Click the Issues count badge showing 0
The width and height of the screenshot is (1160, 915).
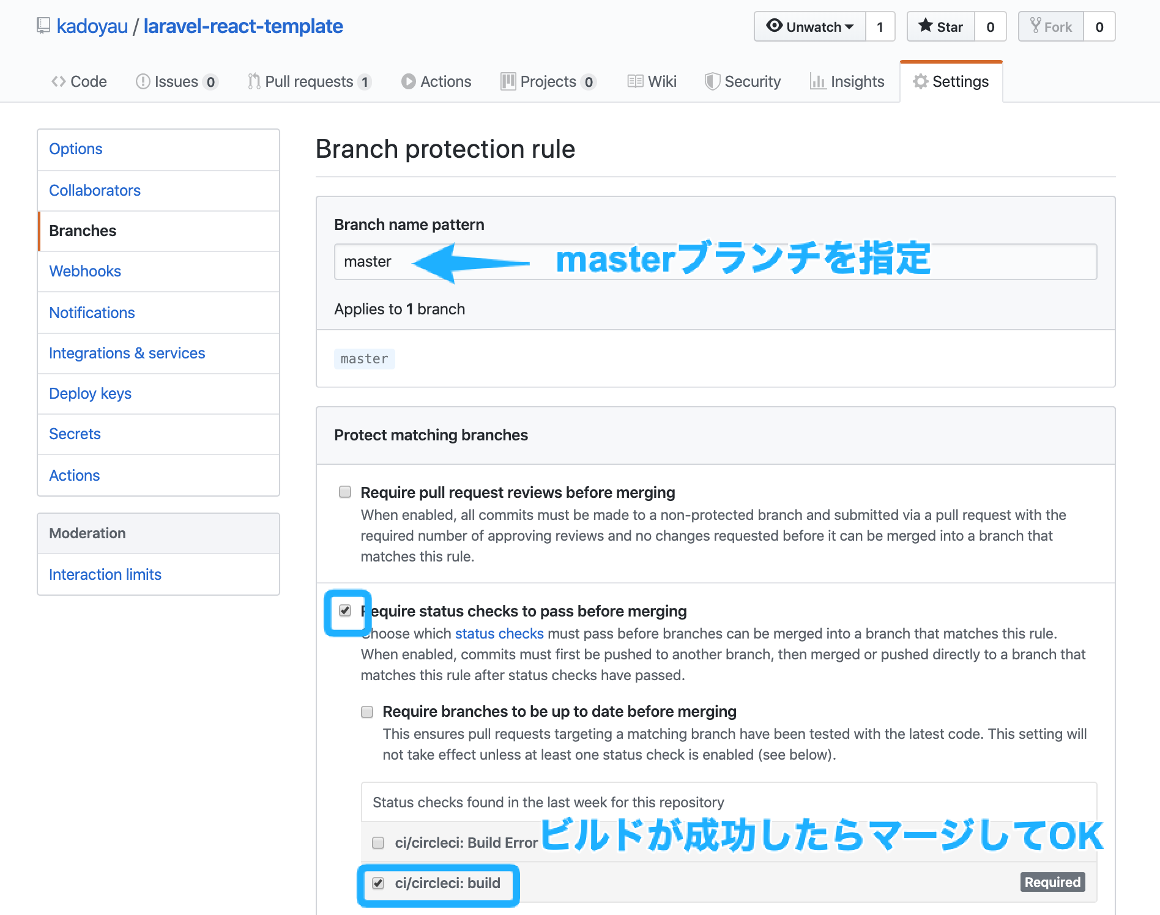point(210,82)
